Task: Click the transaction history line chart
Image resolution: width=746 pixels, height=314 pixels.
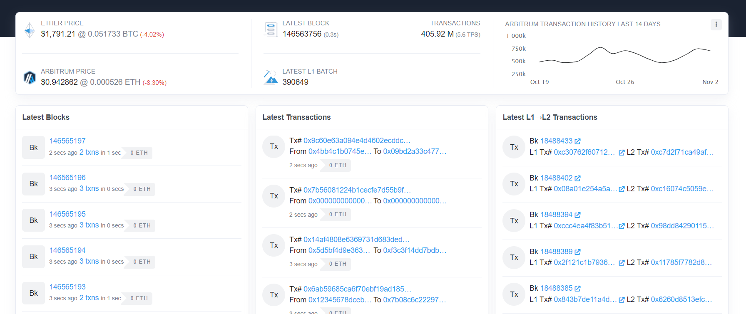Action: coord(625,55)
